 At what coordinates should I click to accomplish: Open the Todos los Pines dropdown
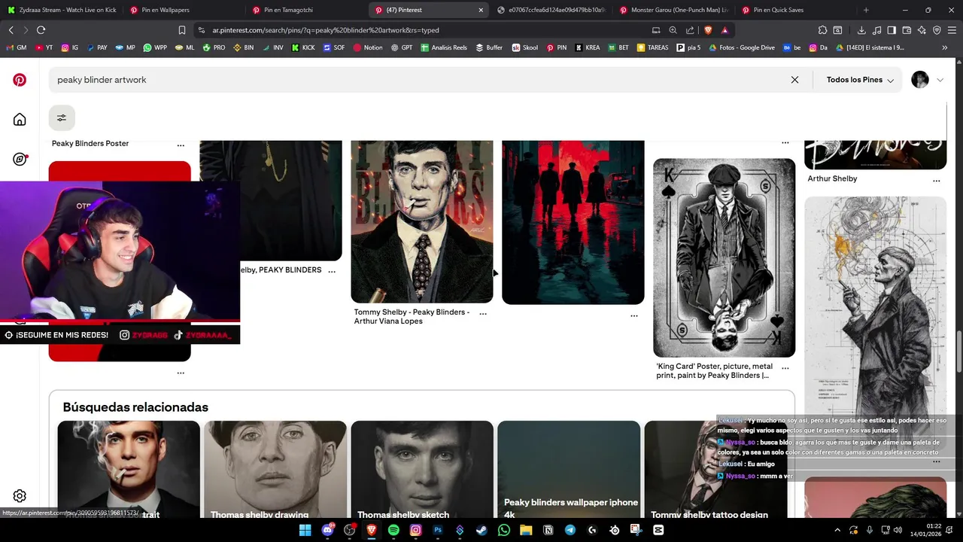pos(860,80)
